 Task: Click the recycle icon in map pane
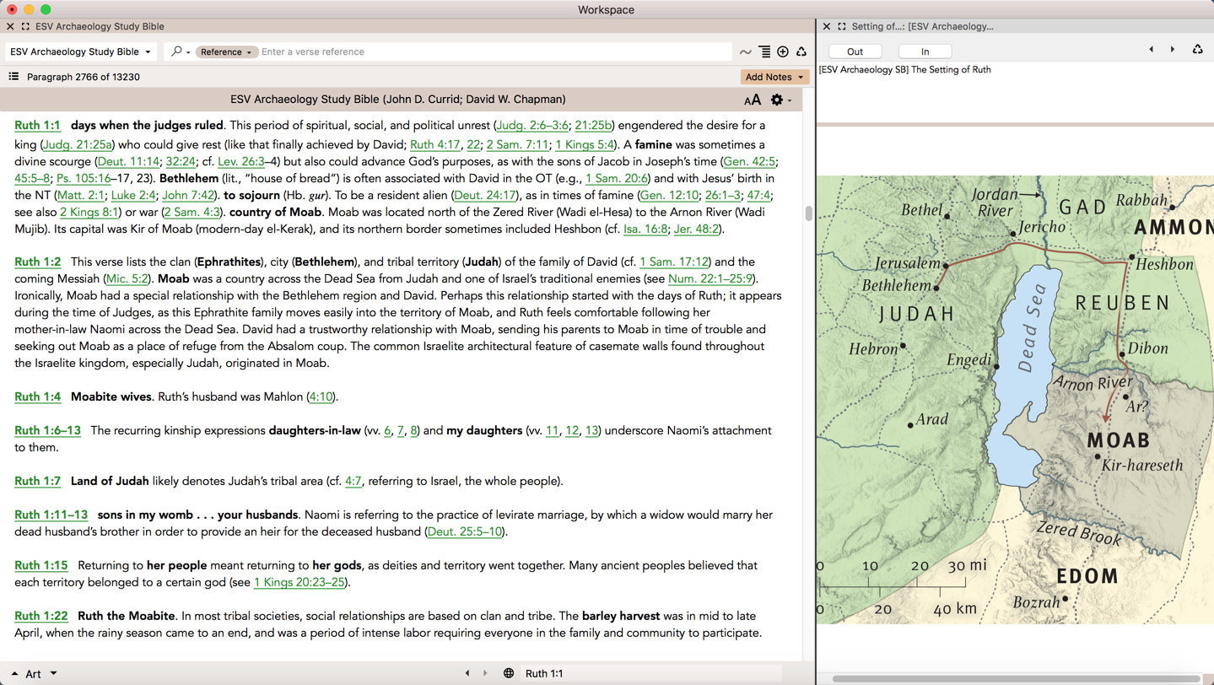tap(1197, 50)
